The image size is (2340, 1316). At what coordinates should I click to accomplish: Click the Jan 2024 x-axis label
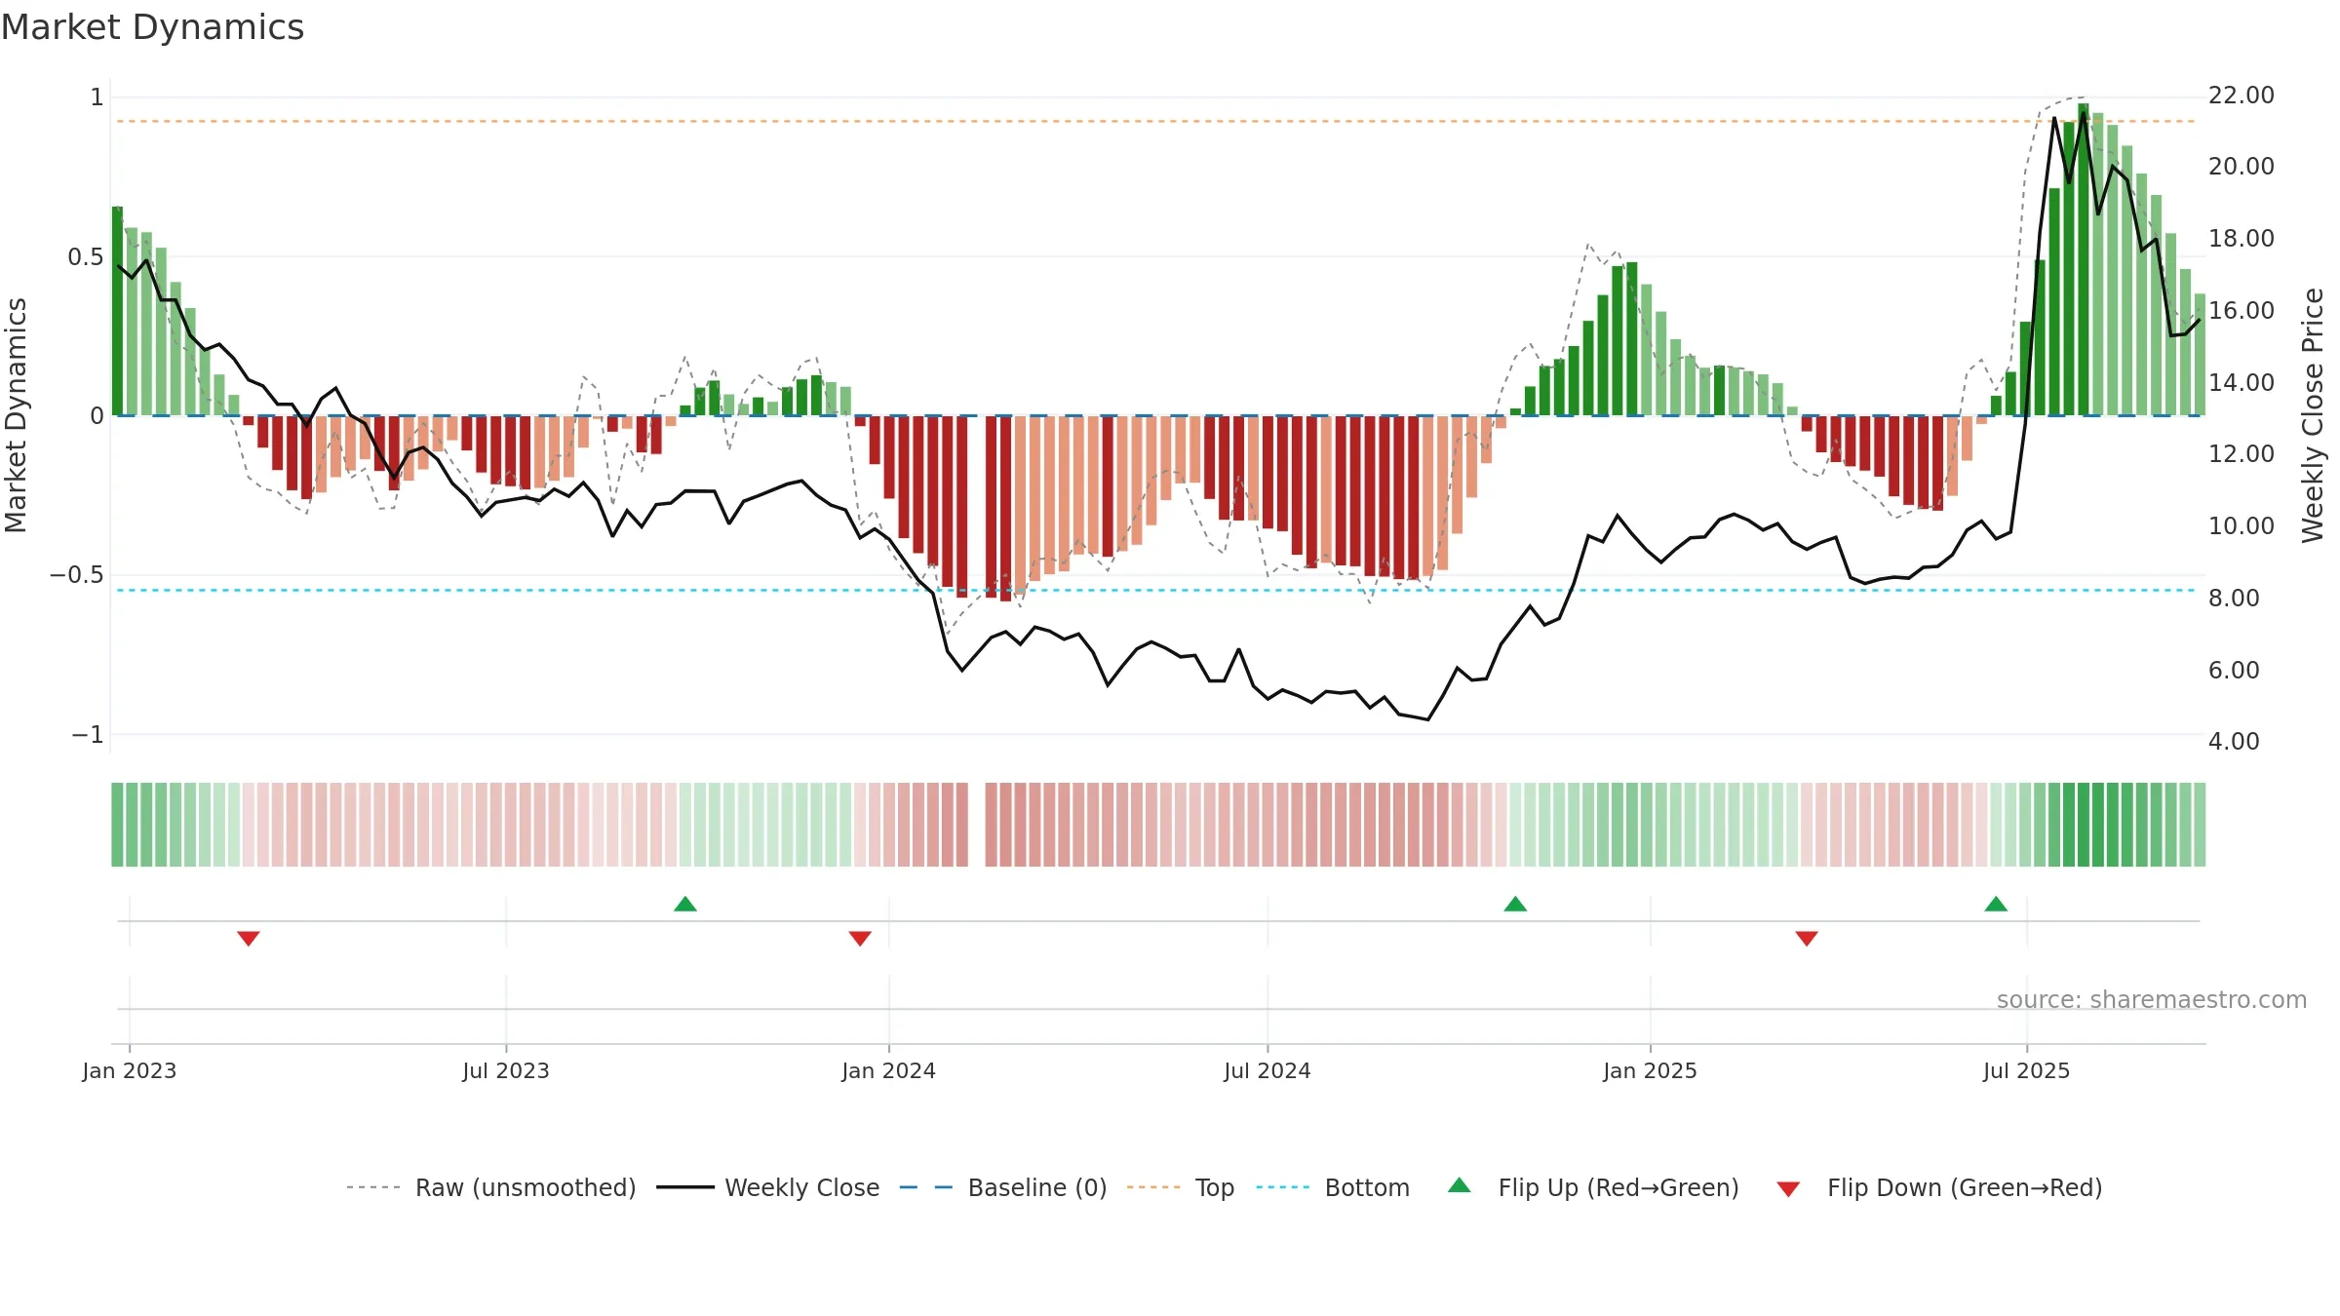[x=889, y=1070]
